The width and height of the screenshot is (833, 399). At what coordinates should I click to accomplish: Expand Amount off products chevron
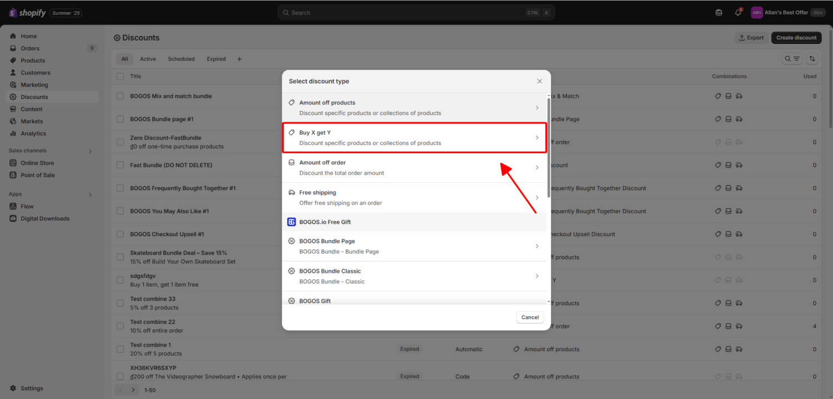point(537,108)
